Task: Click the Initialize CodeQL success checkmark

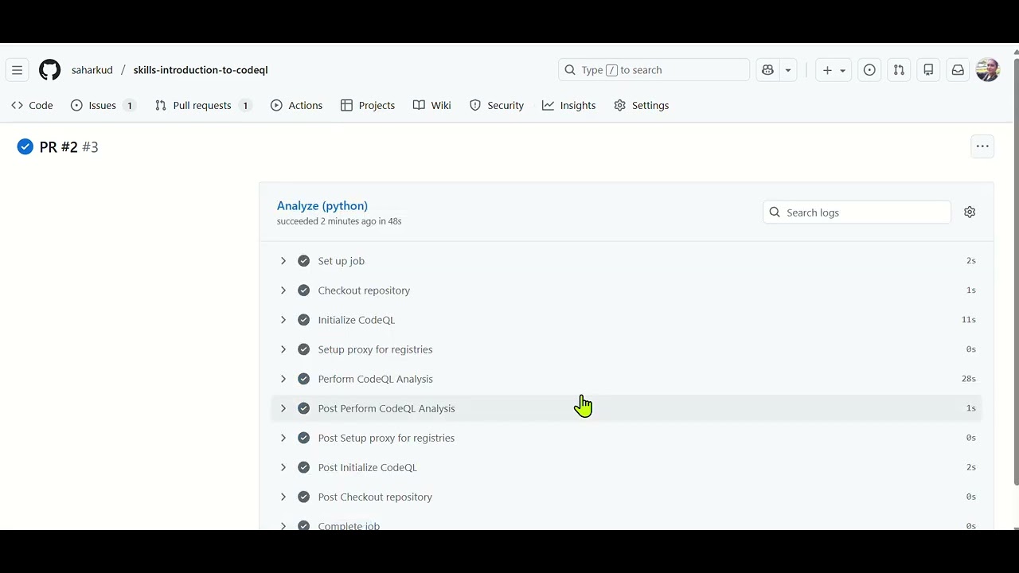Action: (303, 320)
